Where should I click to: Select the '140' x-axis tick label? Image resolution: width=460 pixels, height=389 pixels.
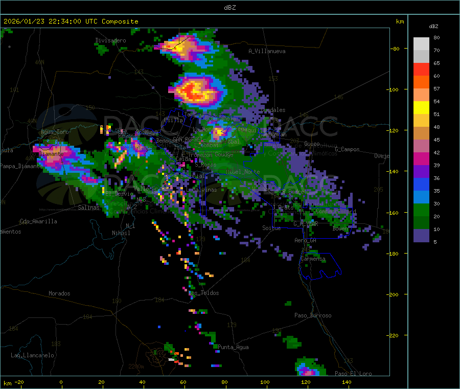tap(347, 382)
